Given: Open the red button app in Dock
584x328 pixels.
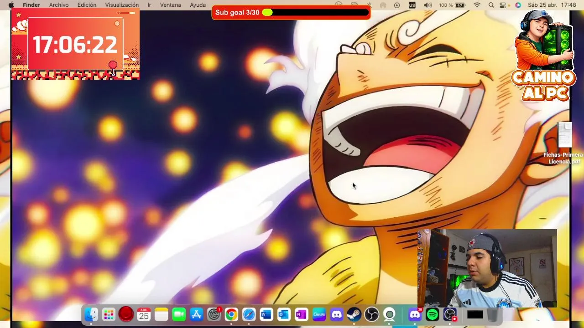Looking at the screenshot, I should 126,314.
